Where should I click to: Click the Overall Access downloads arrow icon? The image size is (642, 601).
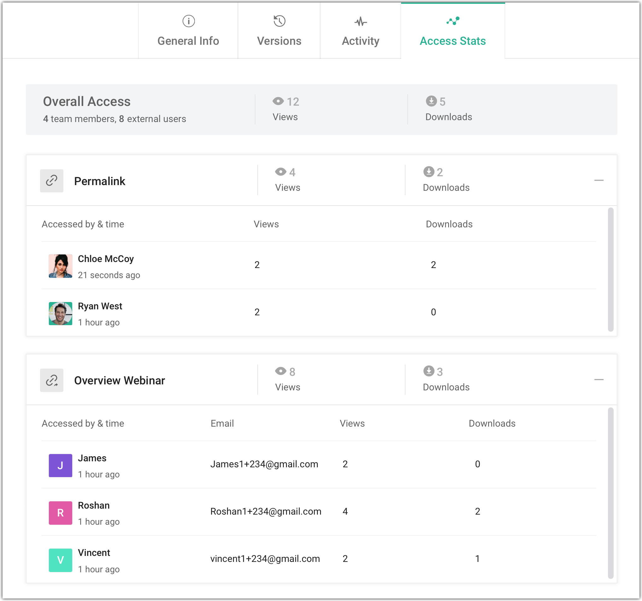tap(431, 101)
